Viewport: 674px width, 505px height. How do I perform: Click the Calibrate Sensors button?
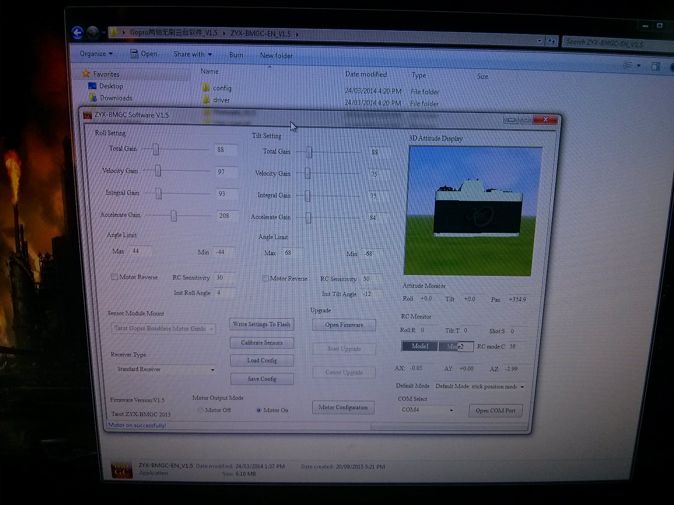[262, 343]
